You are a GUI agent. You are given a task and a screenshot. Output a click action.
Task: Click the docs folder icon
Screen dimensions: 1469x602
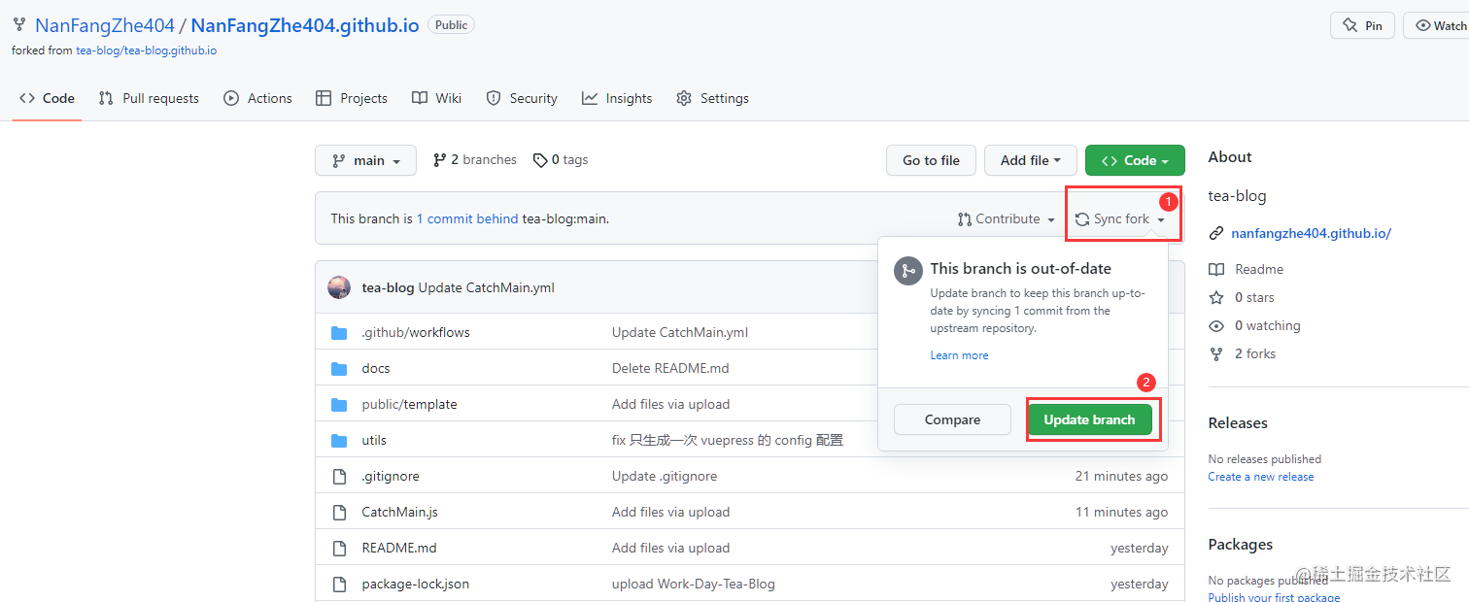coord(339,369)
